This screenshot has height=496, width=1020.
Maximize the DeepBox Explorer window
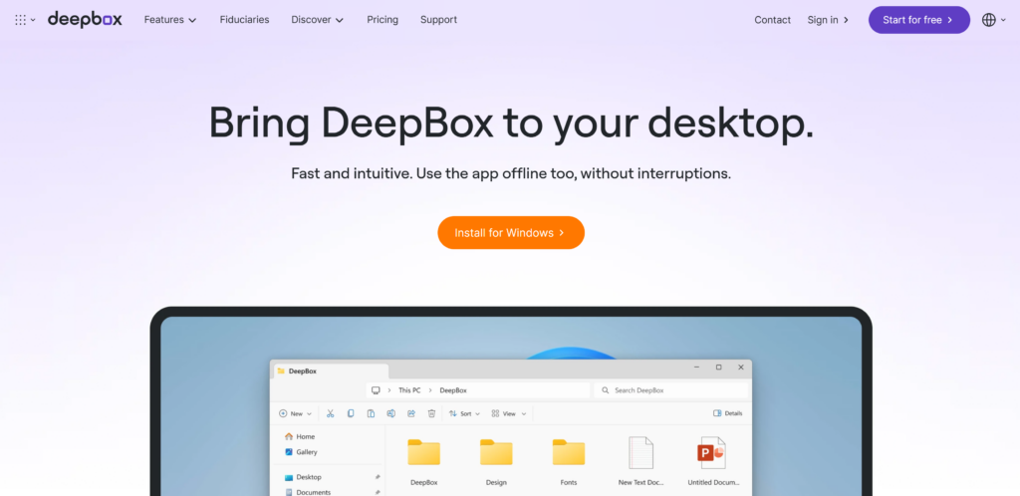(x=719, y=368)
